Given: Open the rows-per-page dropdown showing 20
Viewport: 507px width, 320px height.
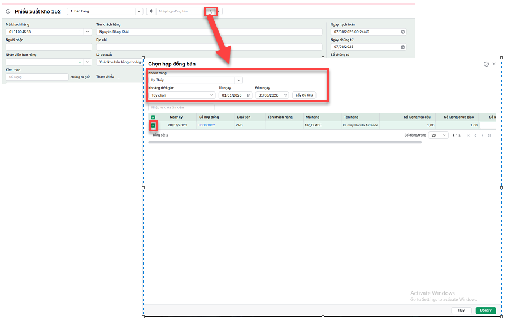Looking at the screenshot, I should pos(438,135).
